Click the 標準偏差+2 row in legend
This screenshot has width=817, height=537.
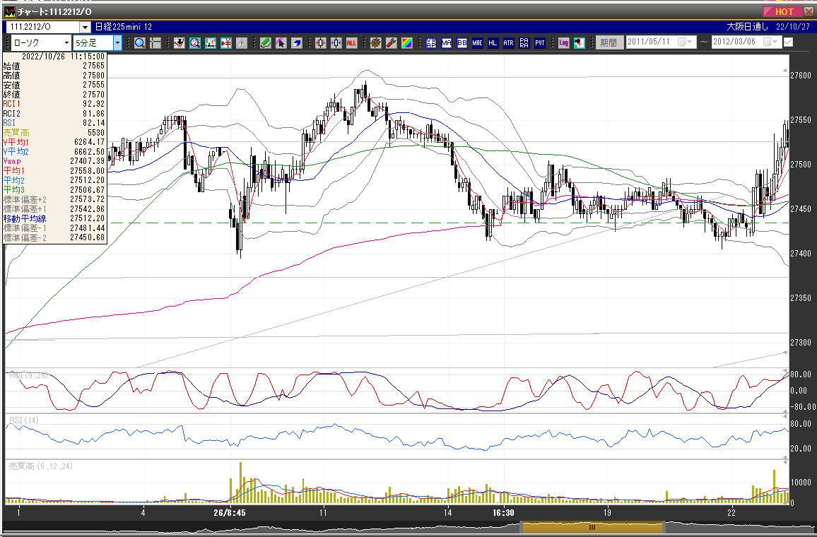click(x=54, y=199)
